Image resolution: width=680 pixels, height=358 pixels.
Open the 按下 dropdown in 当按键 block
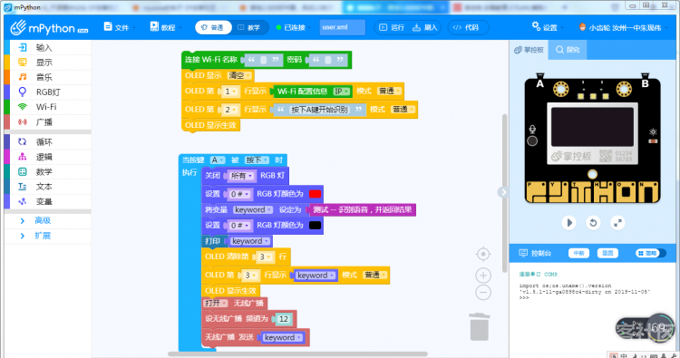[x=257, y=160]
